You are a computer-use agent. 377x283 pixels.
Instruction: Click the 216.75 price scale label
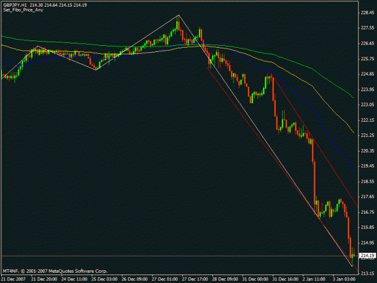pos(367,212)
